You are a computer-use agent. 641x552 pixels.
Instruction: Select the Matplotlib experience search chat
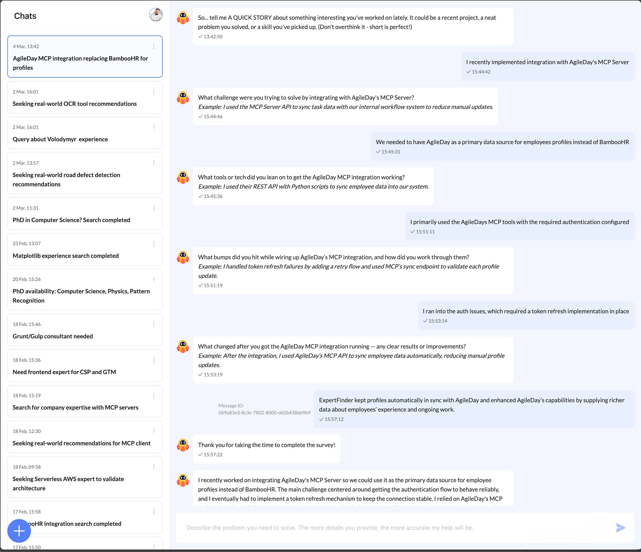(x=65, y=255)
